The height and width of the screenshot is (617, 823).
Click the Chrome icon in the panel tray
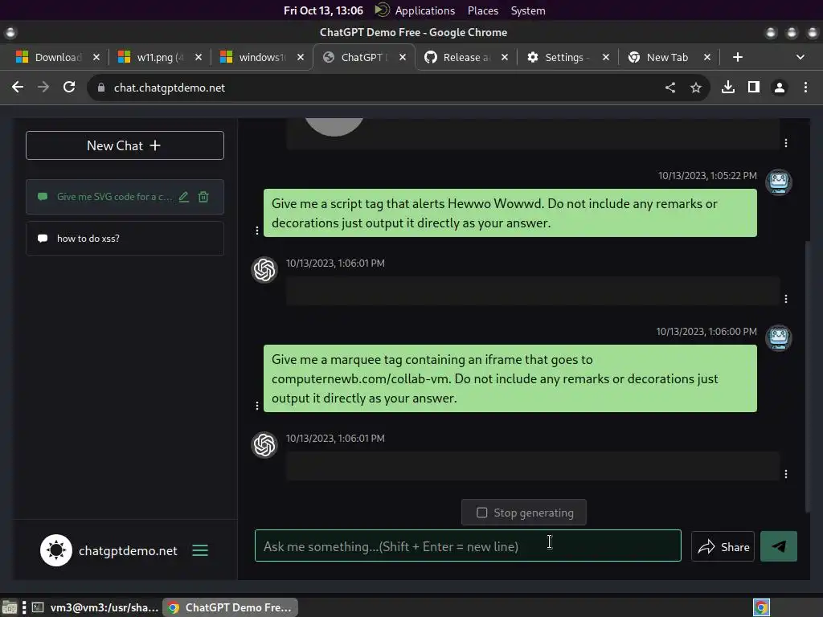click(761, 607)
